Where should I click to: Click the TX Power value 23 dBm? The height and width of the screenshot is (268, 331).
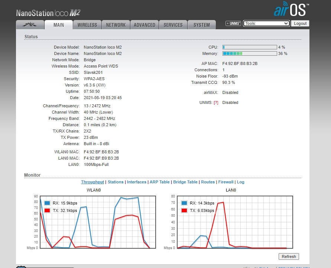[91, 137]
